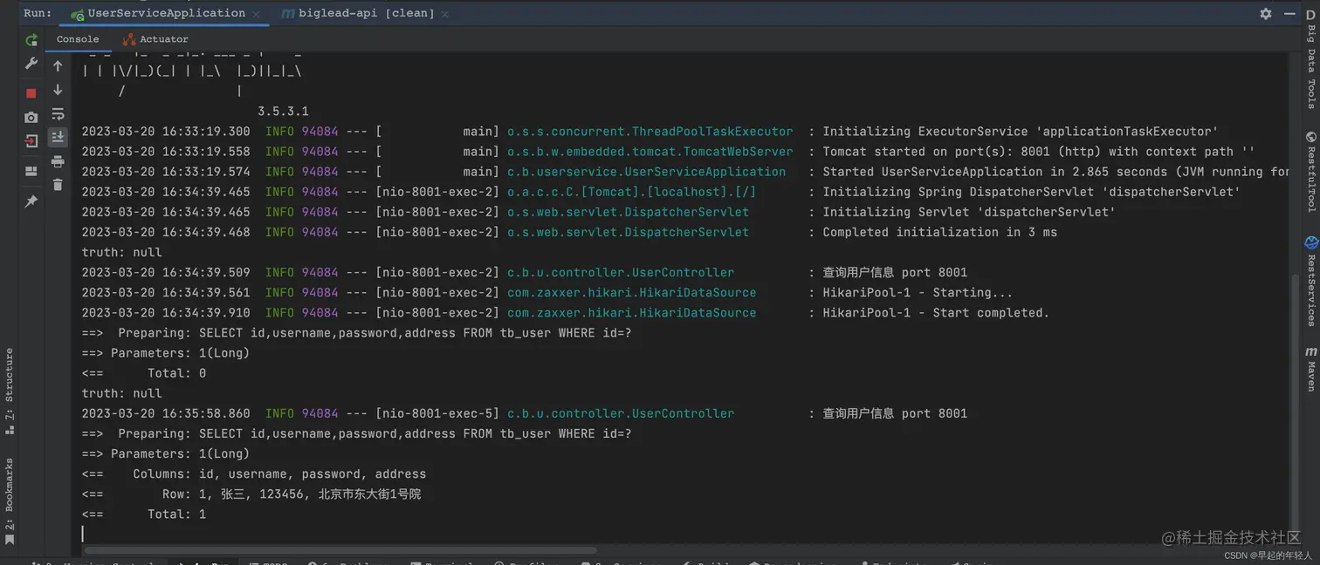Open run configuration wrench icon
1320x565 pixels.
31,64
